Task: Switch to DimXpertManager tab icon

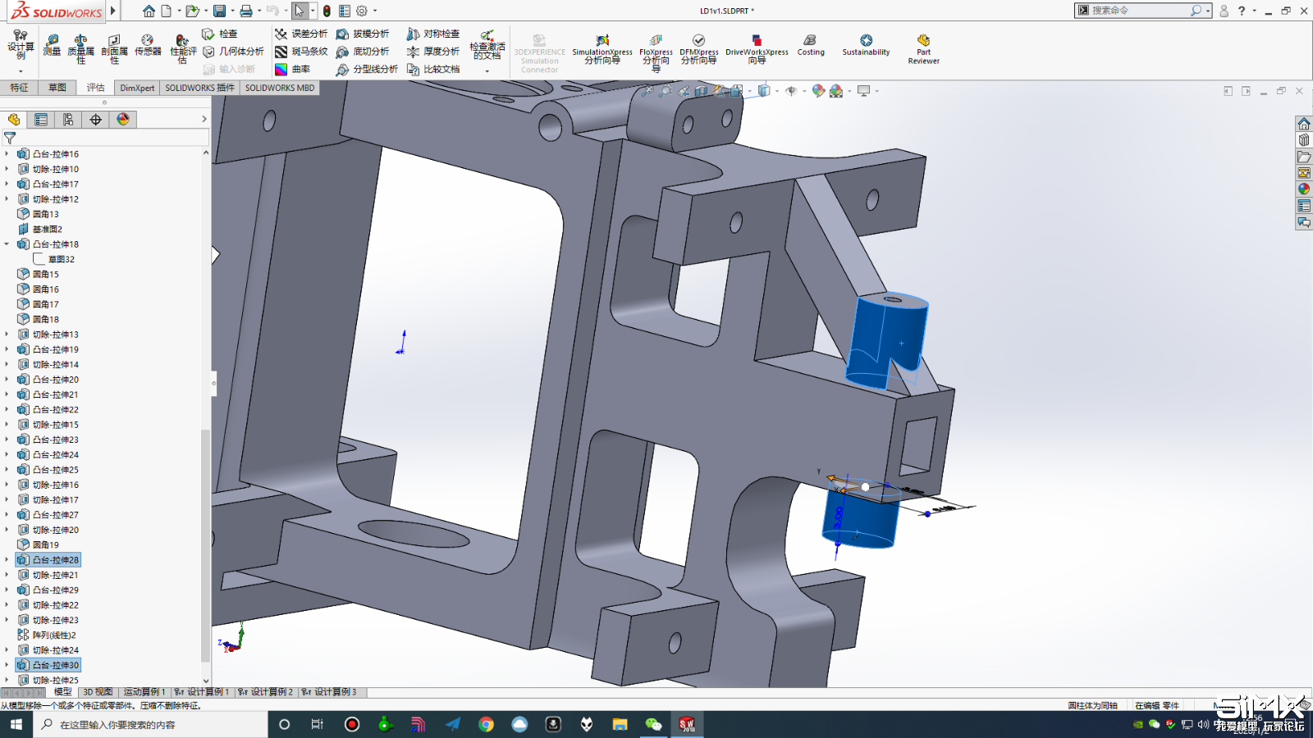Action: pyautogui.click(x=96, y=120)
